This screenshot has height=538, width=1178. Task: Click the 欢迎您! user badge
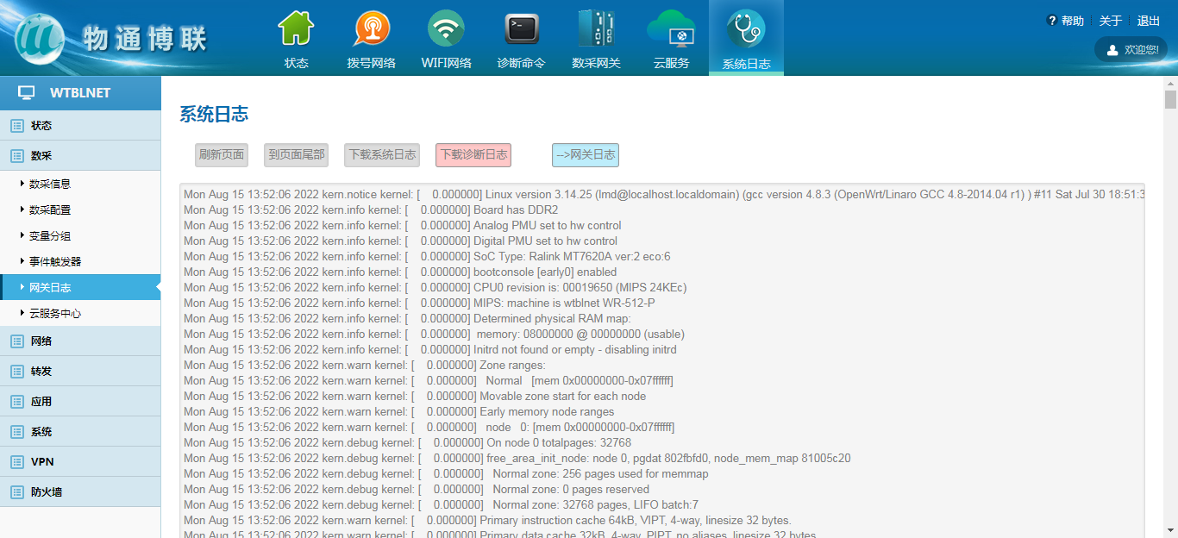(1131, 50)
